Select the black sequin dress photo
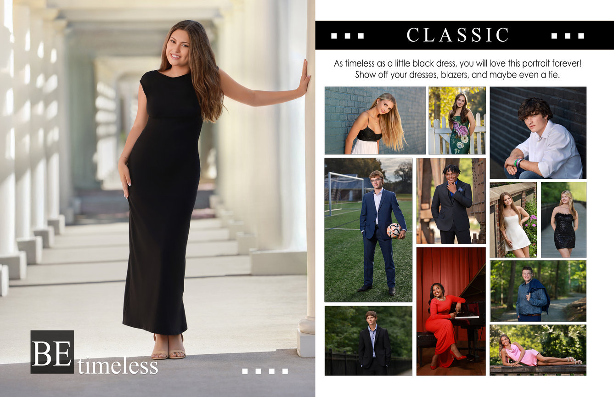The width and height of the screenshot is (614, 397). [x=563, y=220]
